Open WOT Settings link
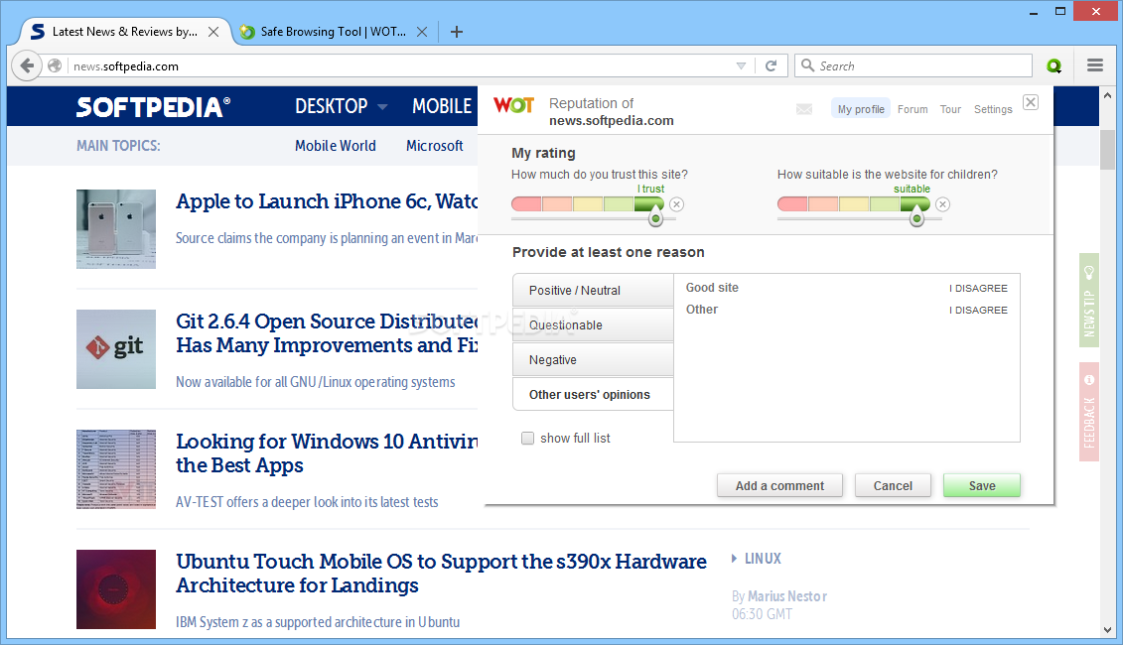Image resolution: width=1123 pixels, height=645 pixels. (993, 109)
